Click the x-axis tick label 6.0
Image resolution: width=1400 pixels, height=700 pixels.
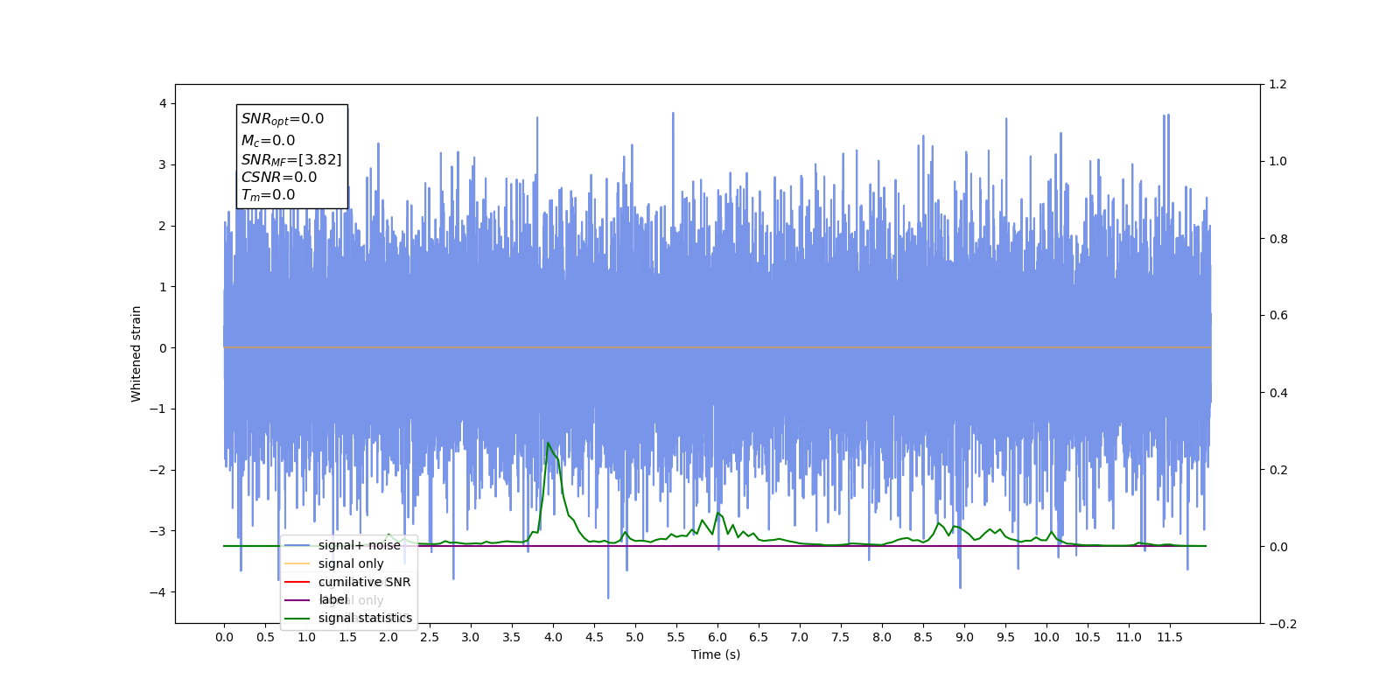click(x=717, y=637)
